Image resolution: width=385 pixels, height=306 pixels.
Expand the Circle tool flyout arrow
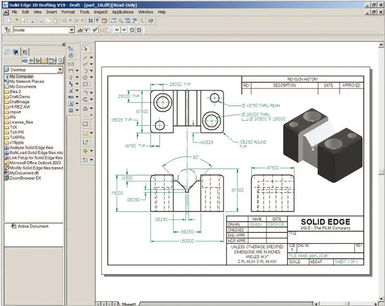[91, 77]
